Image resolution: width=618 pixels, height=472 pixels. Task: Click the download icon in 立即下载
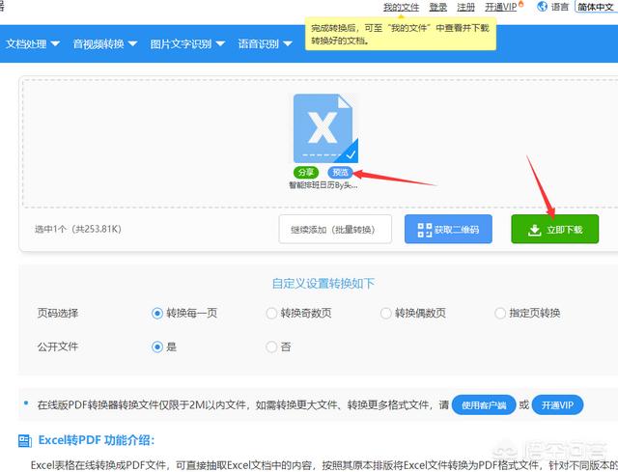point(534,230)
